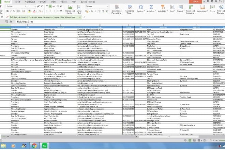Open the font name dropdown
Image resolution: width=225 pixels, height=150 pixels.
(25, 6)
